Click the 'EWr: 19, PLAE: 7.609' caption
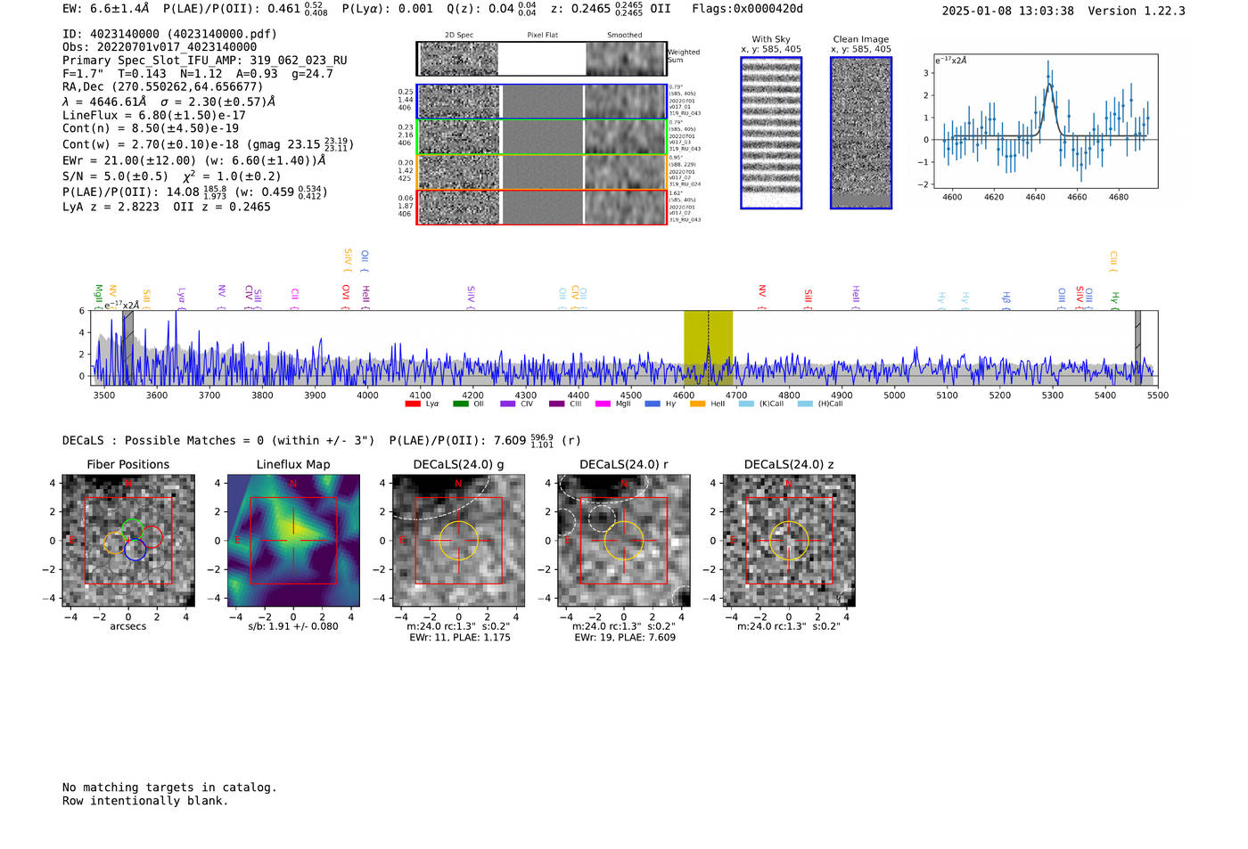The height and width of the screenshot is (849, 1248). pos(625,638)
